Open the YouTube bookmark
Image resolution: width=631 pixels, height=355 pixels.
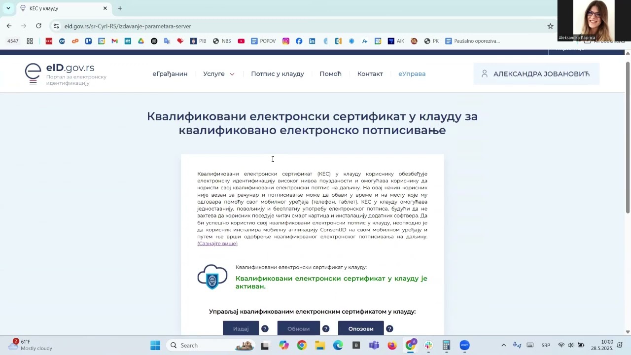point(241,41)
